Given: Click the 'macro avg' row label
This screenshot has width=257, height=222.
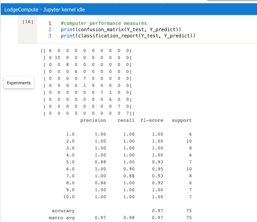Looking at the screenshot, I should pos(62,218).
